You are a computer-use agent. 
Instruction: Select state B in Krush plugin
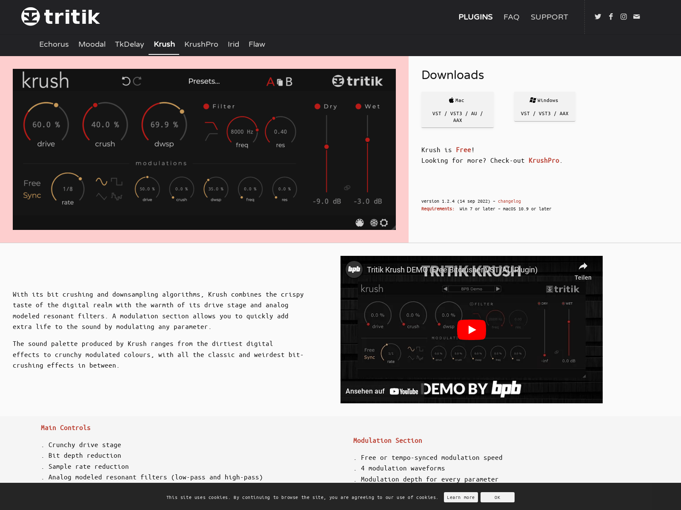pos(289,82)
